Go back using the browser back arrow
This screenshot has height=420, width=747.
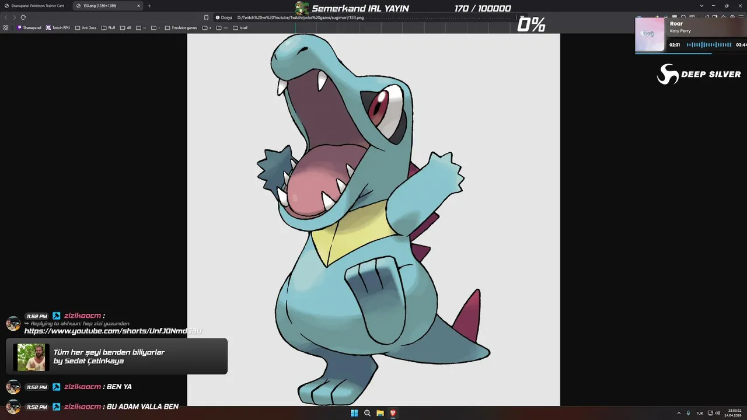[6, 17]
